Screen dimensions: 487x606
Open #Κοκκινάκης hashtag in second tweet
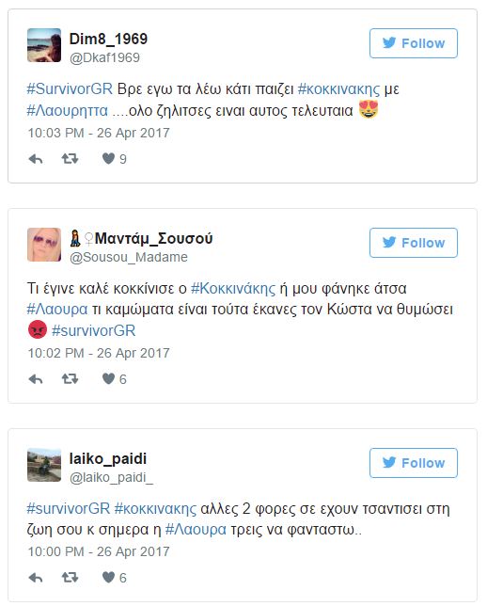pos(233,289)
